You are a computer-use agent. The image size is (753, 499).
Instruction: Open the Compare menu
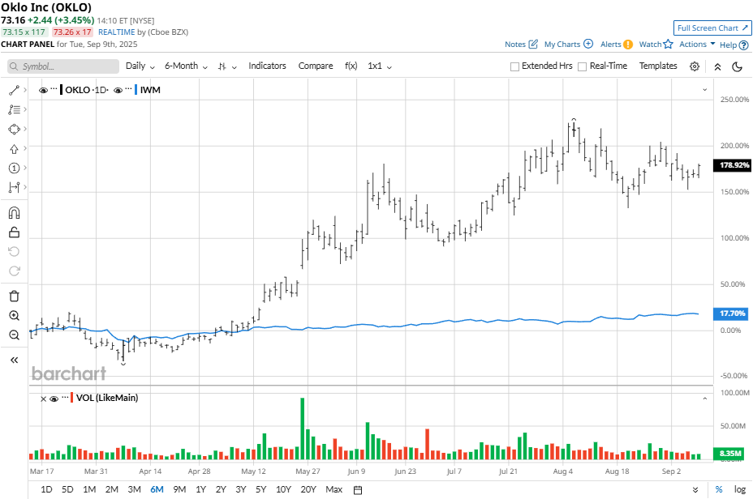tap(316, 66)
